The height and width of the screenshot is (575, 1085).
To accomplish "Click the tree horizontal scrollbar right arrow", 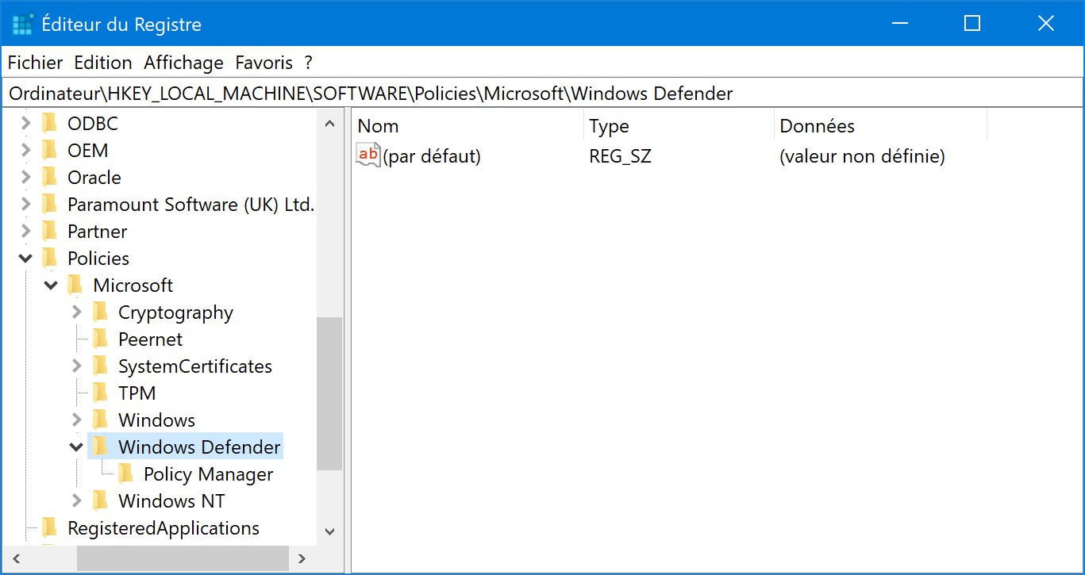I will pyautogui.click(x=302, y=558).
